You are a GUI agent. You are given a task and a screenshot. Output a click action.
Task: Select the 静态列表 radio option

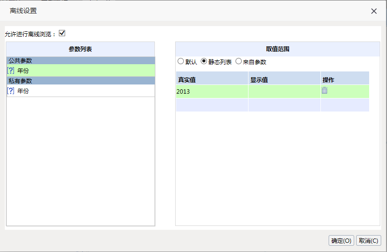[x=204, y=61]
